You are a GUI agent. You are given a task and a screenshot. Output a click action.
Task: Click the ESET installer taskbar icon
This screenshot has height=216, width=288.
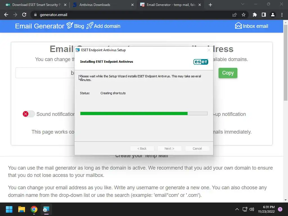point(46,209)
